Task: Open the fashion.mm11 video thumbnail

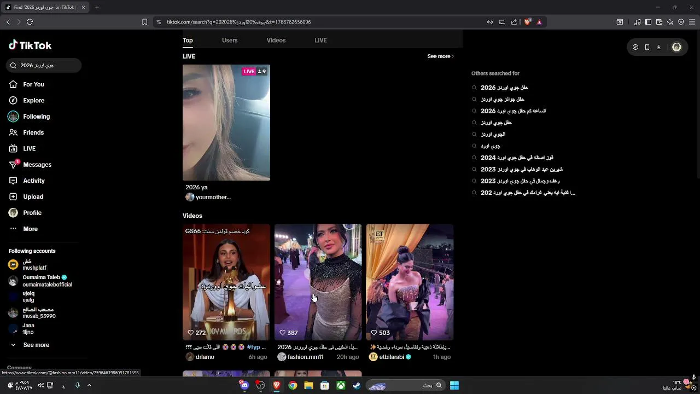Action: (318, 282)
